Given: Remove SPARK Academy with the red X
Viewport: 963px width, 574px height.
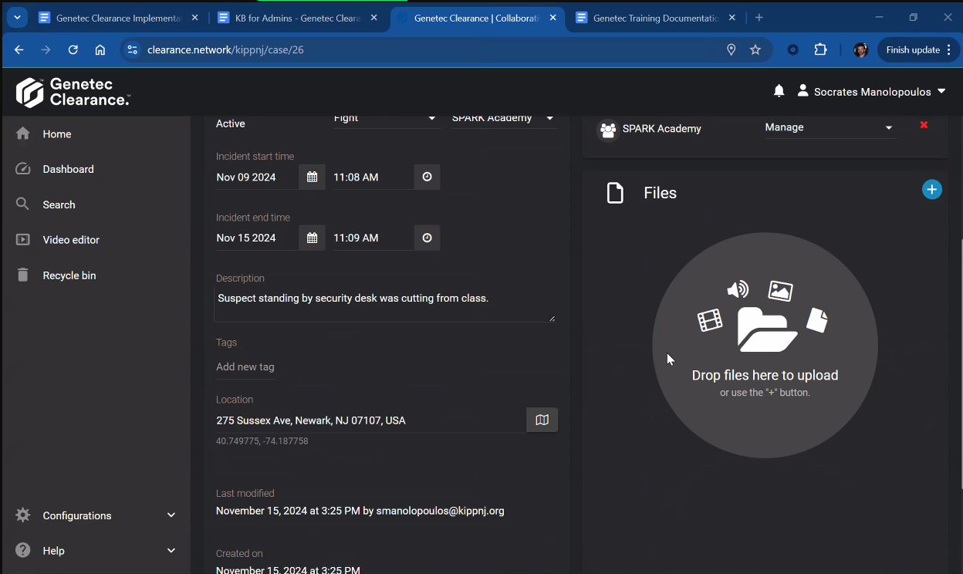Looking at the screenshot, I should [924, 125].
